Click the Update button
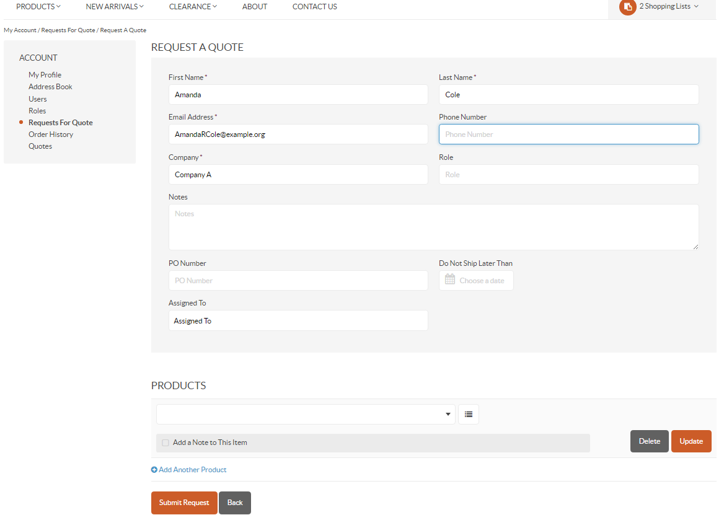Image resolution: width=724 pixels, height=515 pixels. 691,441
